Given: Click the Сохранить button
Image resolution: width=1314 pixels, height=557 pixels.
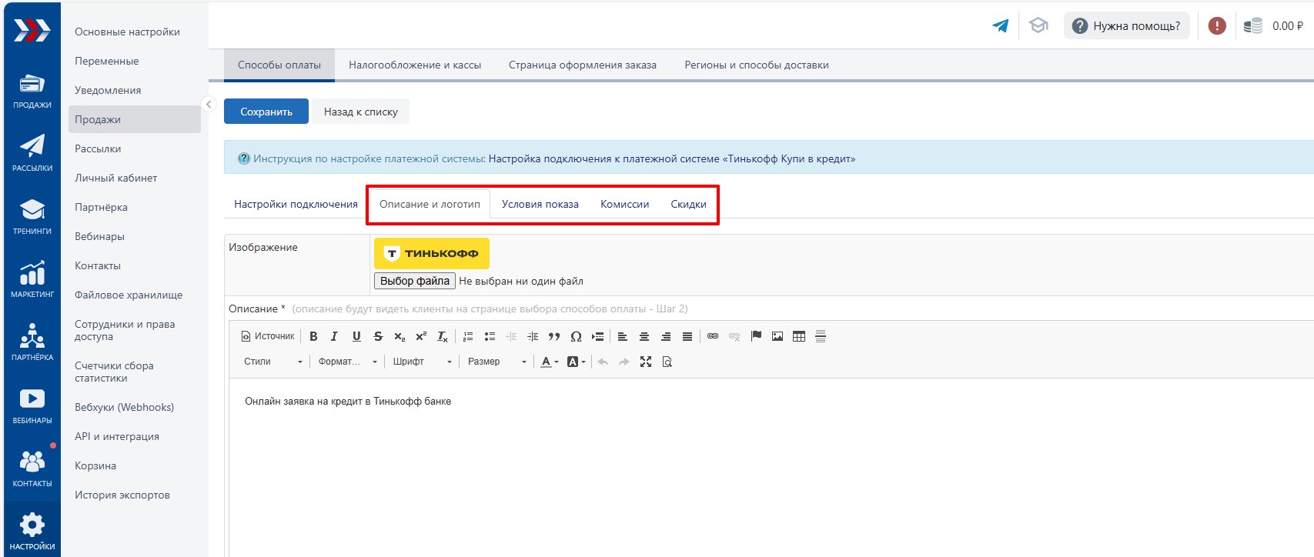Looking at the screenshot, I should point(266,112).
